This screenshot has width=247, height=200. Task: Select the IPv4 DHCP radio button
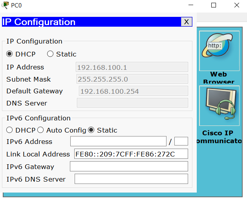(x=9, y=54)
